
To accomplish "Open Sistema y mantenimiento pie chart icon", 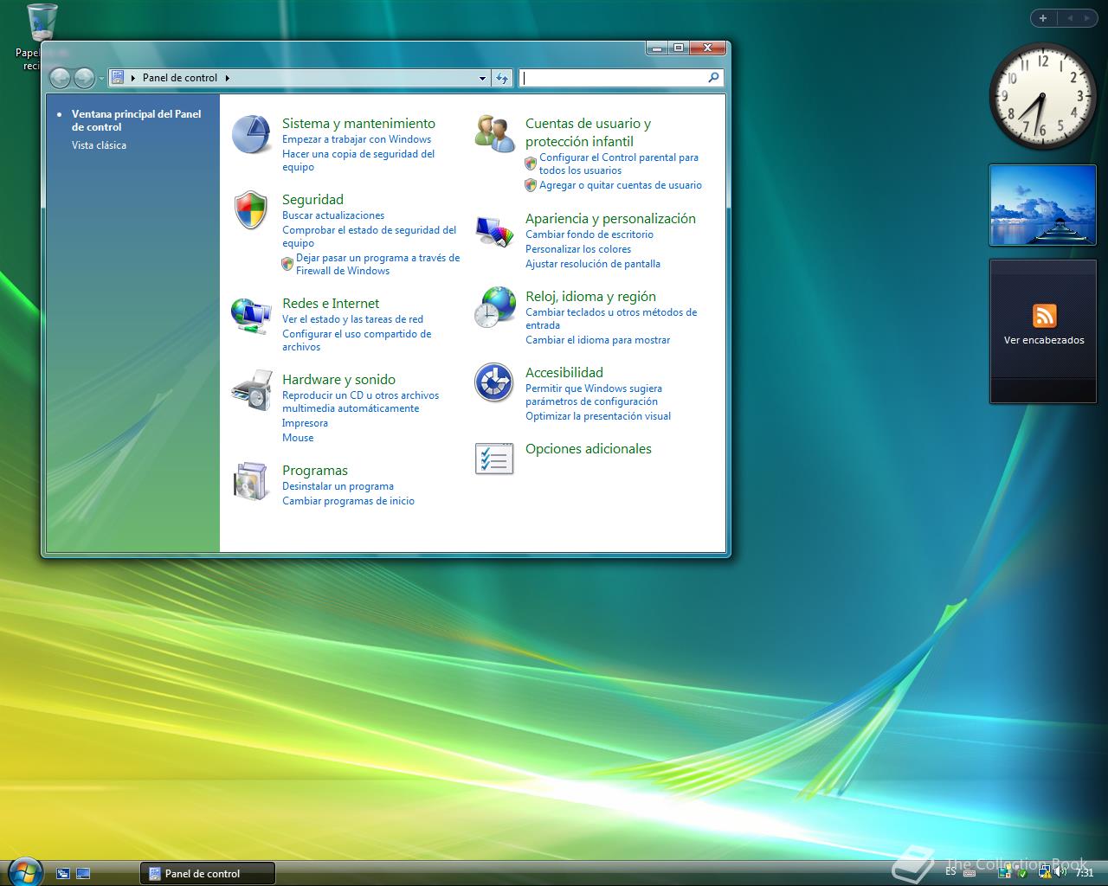I will pos(252,134).
